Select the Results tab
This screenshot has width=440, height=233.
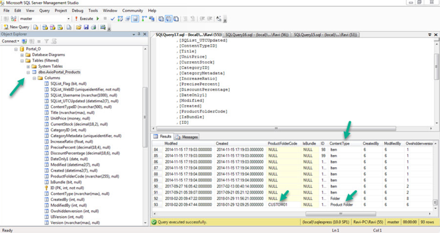(163, 137)
